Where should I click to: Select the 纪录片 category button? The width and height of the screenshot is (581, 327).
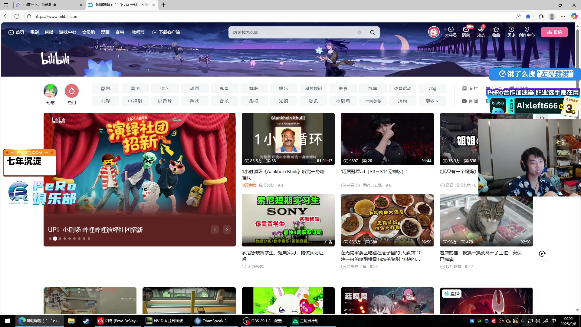coord(165,101)
